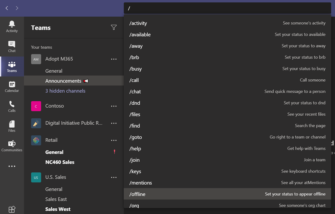Click the Retail team avatar
Image resolution: width=335 pixels, height=214 pixels.
pyautogui.click(x=36, y=140)
